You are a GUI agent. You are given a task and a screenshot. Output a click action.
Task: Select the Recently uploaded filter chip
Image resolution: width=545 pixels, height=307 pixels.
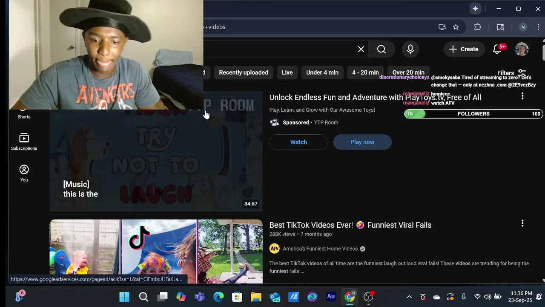[x=244, y=72]
